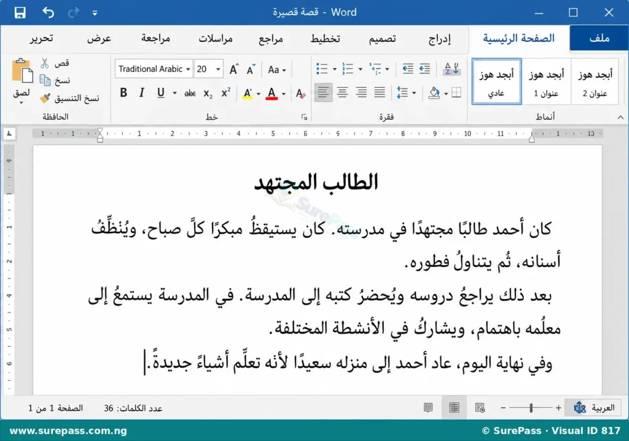
Task: Align text left
Action: click(x=323, y=93)
